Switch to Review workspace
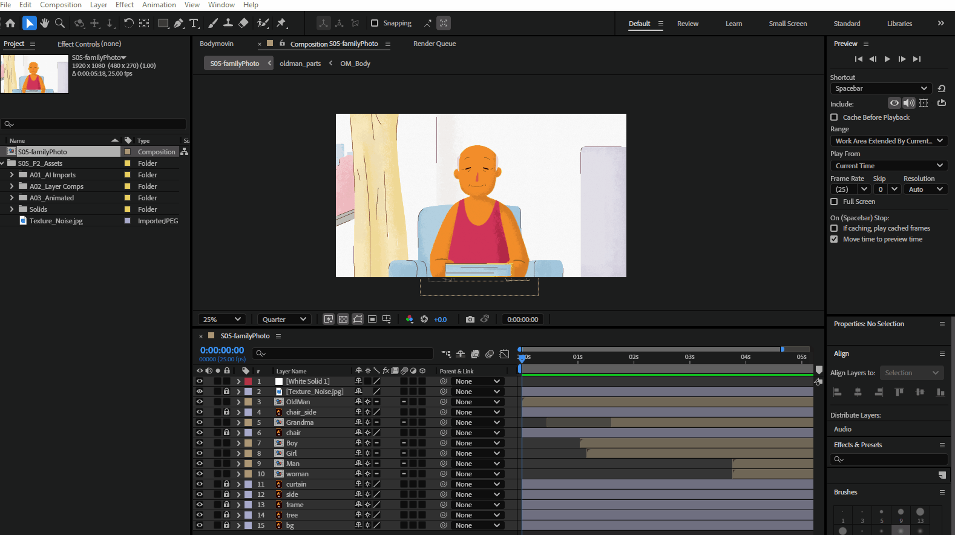 [688, 24]
